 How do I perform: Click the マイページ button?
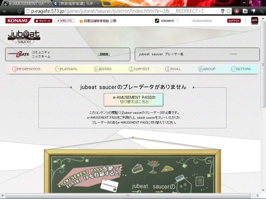pyautogui.click(x=43, y=21)
